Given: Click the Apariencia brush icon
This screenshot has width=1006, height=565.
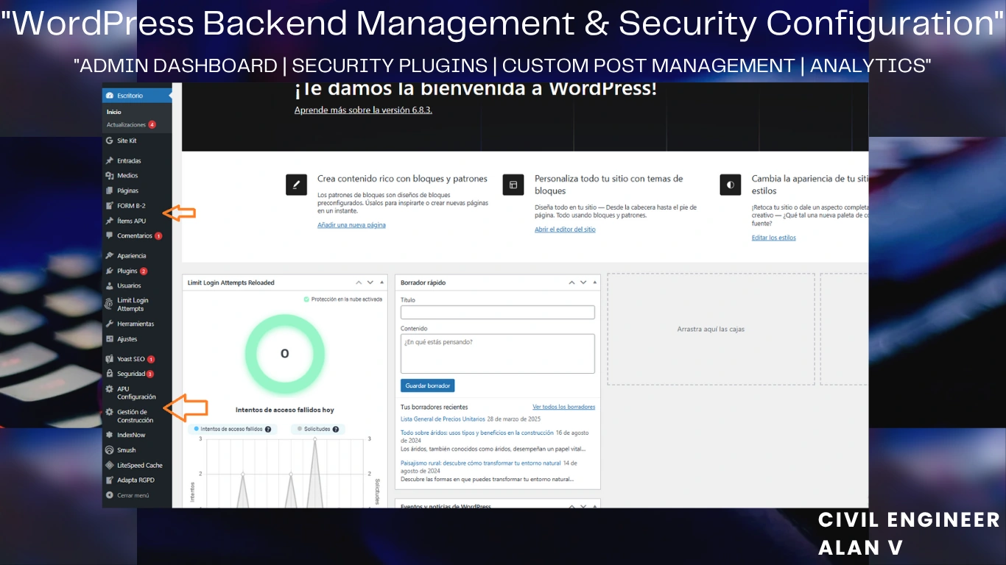Looking at the screenshot, I should click(110, 256).
